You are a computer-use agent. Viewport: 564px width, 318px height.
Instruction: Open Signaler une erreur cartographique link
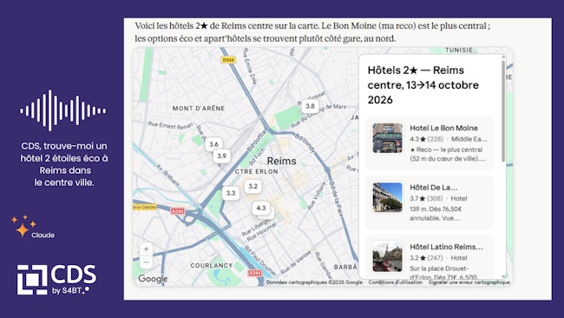pyautogui.click(x=469, y=282)
